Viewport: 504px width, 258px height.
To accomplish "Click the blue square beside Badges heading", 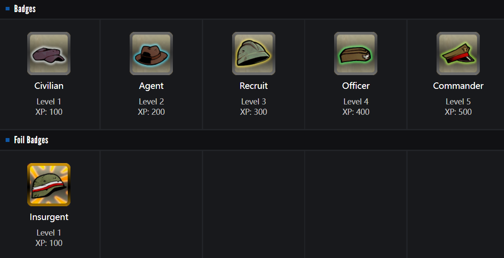I will [x=8, y=9].
